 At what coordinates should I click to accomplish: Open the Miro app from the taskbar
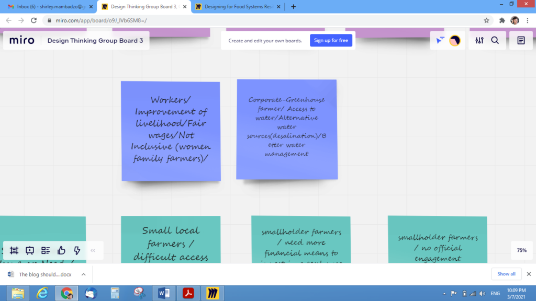tap(213, 293)
